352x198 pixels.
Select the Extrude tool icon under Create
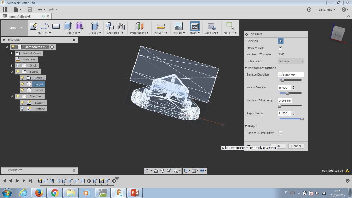(68, 26)
